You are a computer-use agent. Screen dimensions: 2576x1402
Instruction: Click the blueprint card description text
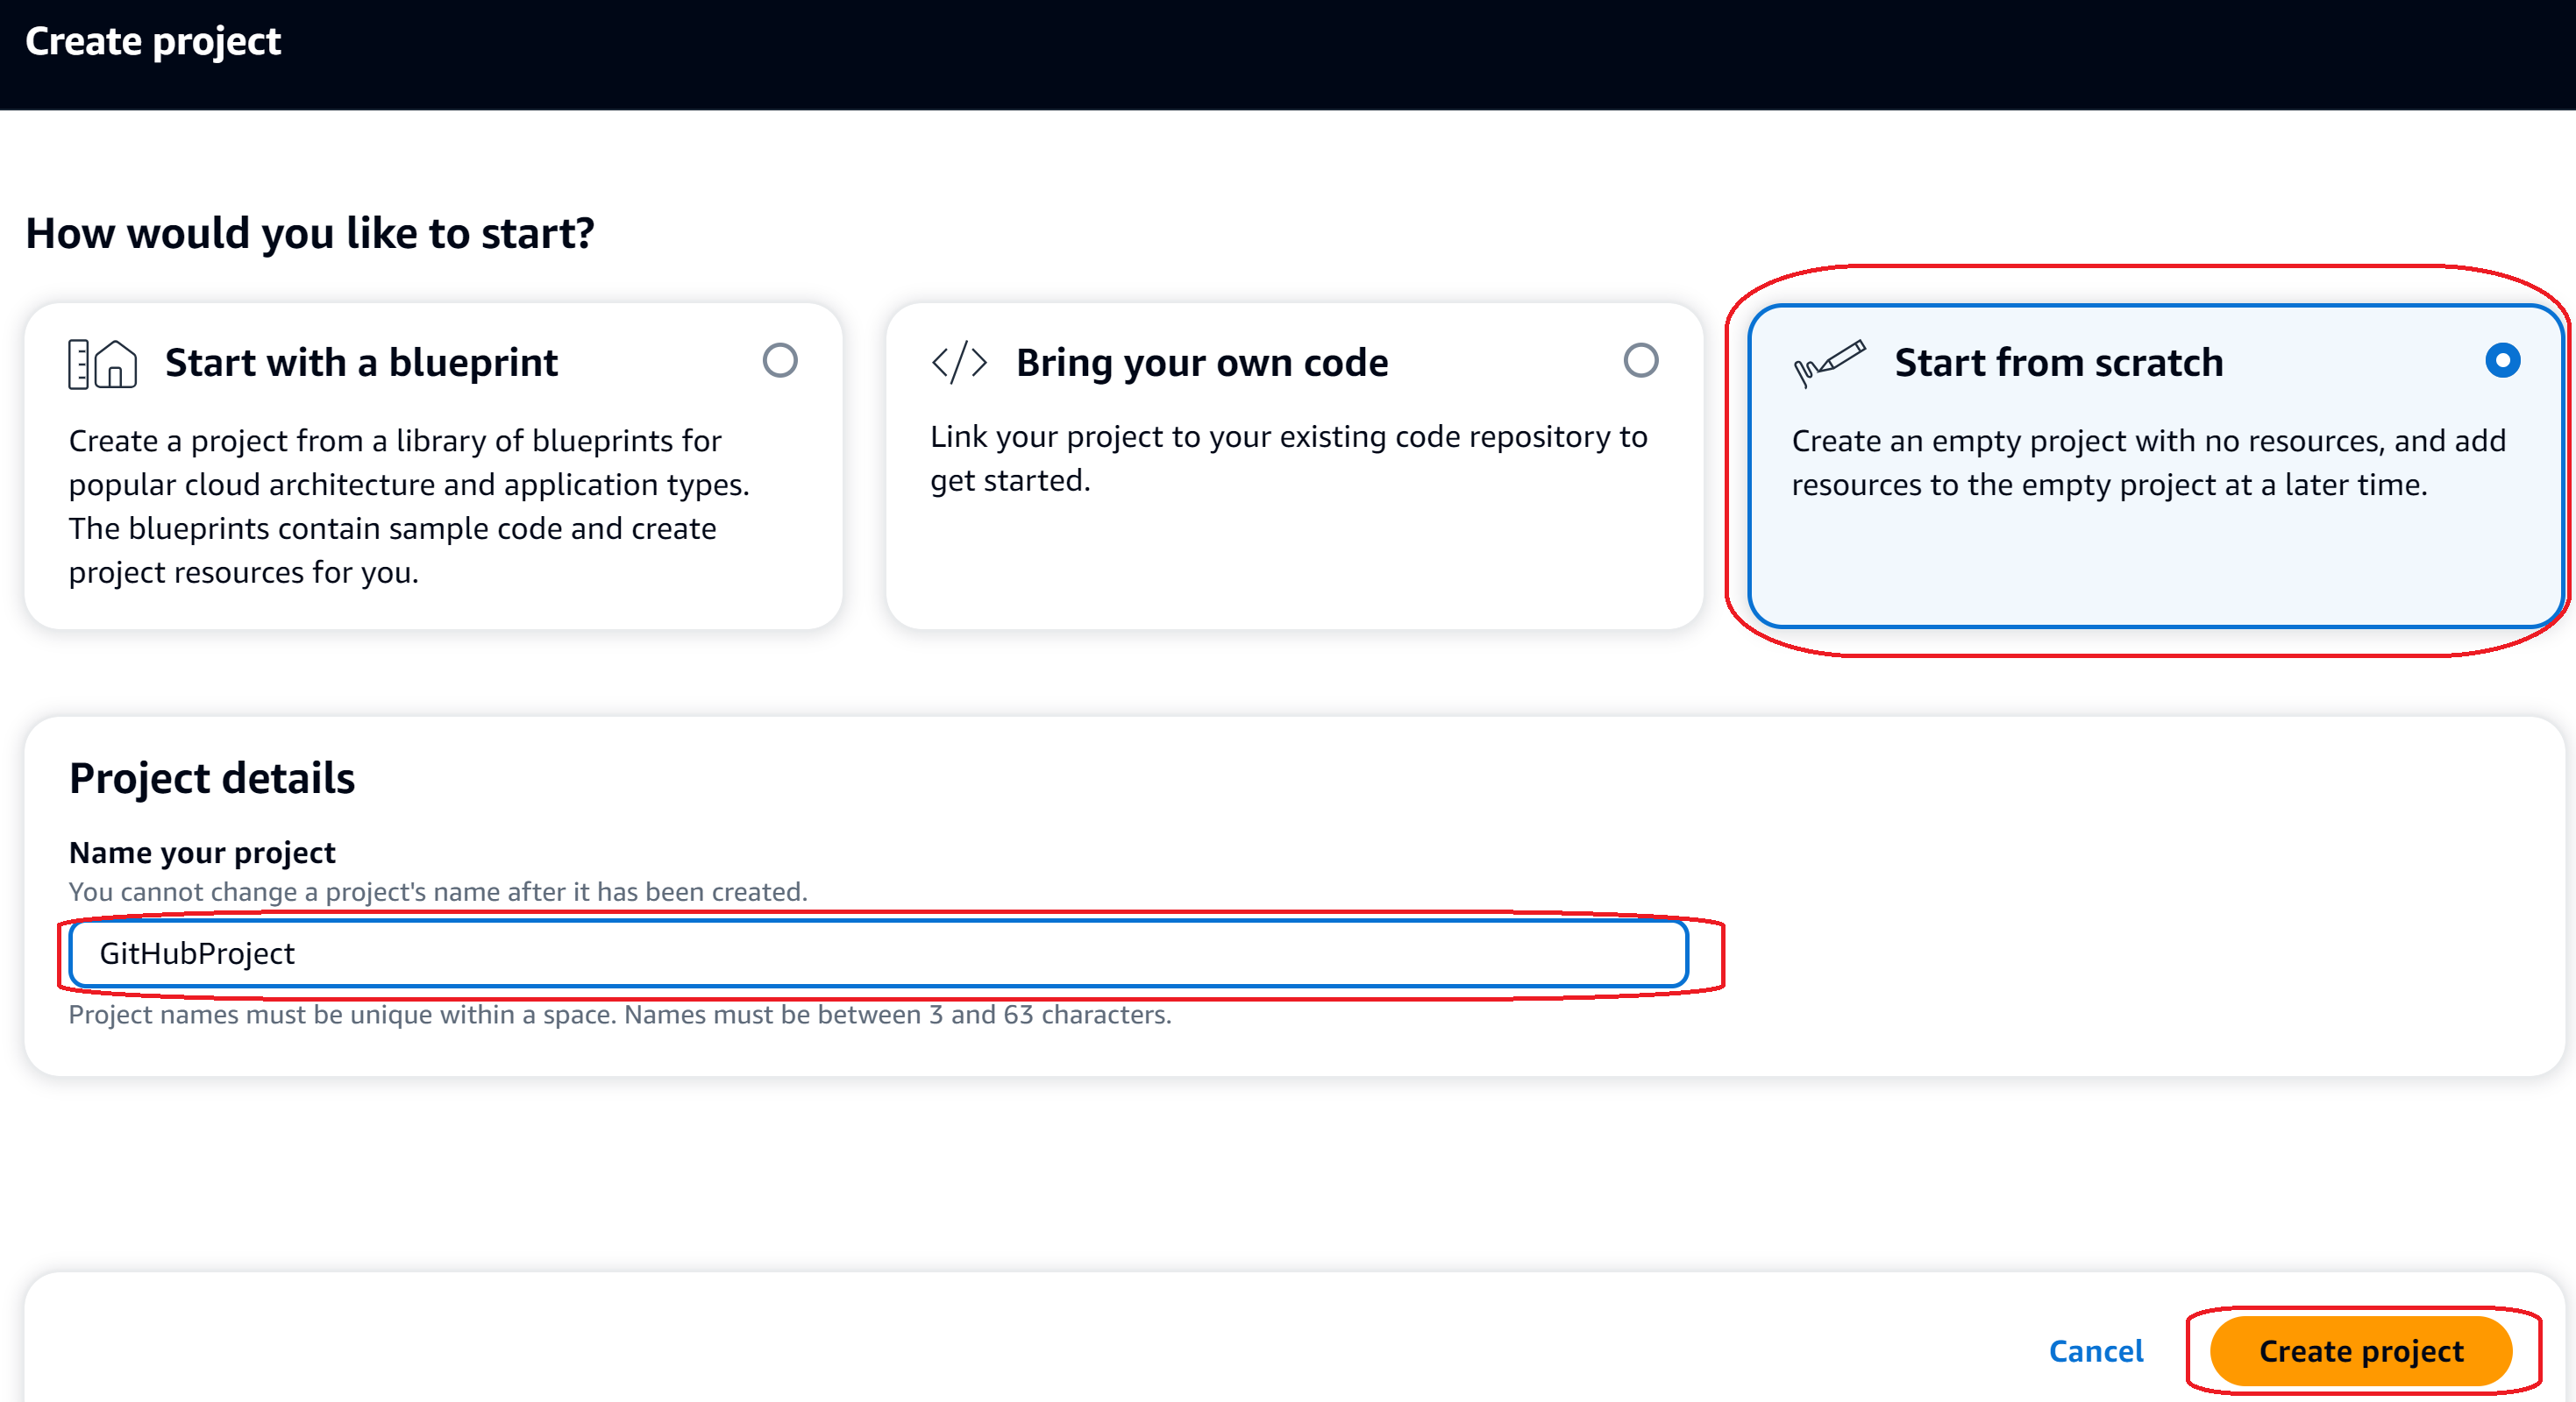pyautogui.click(x=409, y=506)
